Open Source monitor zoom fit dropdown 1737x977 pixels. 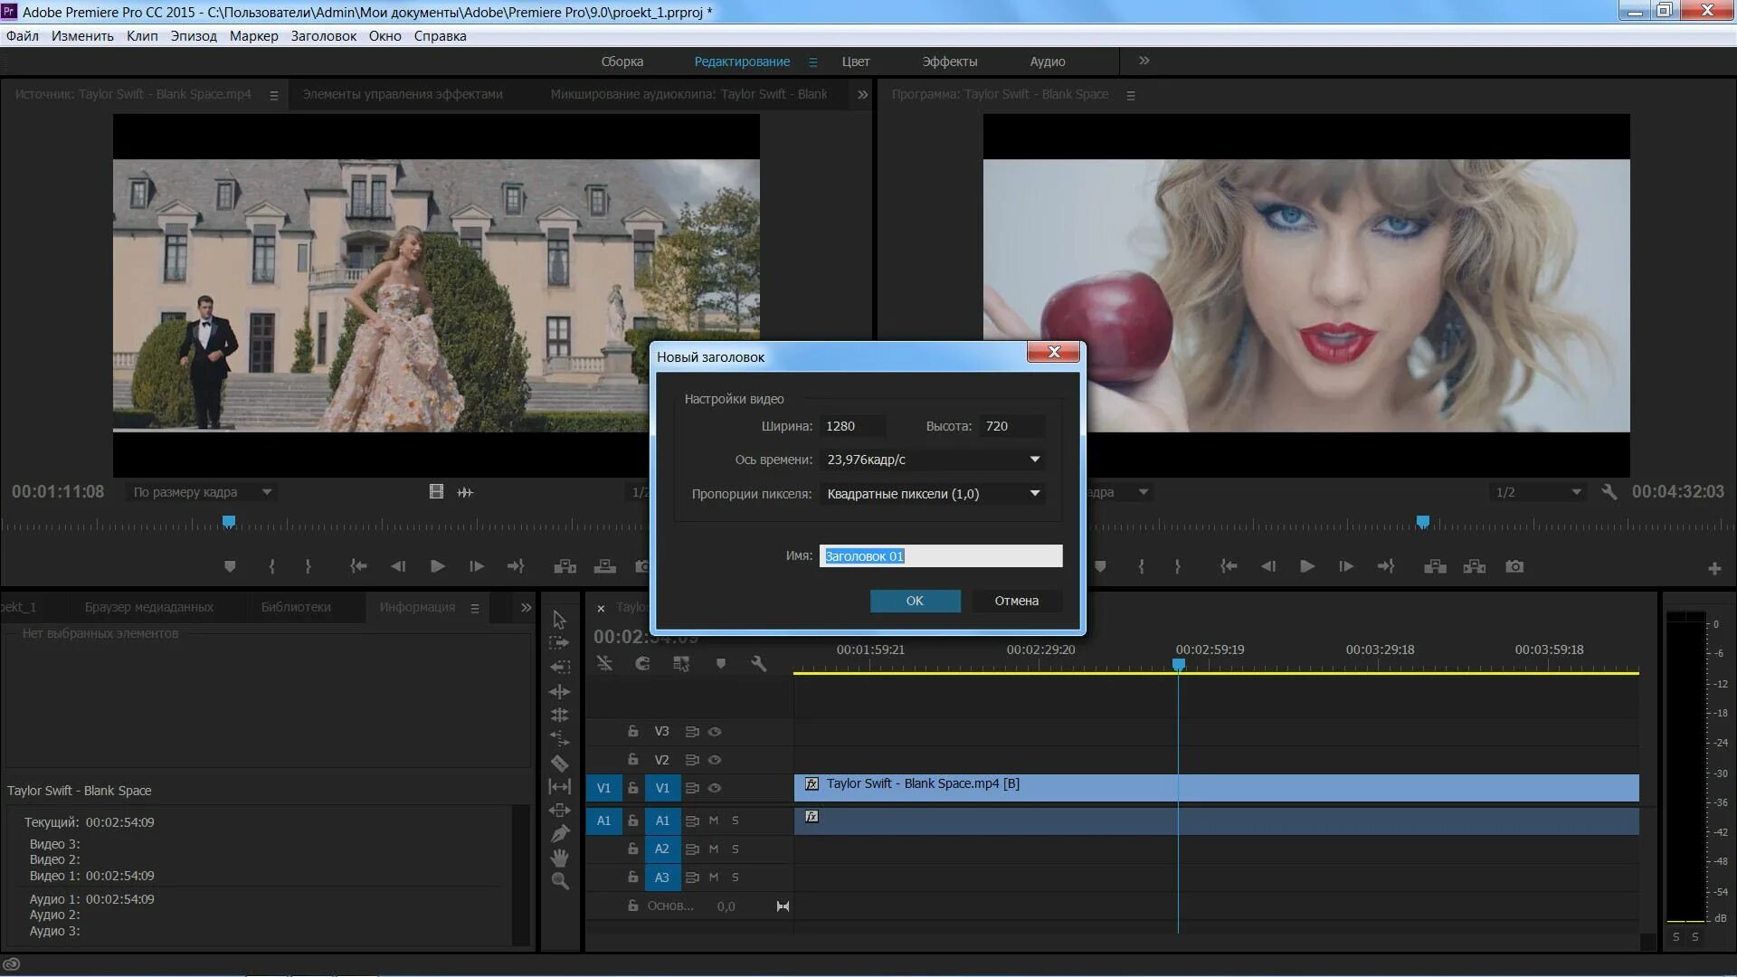coord(203,492)
